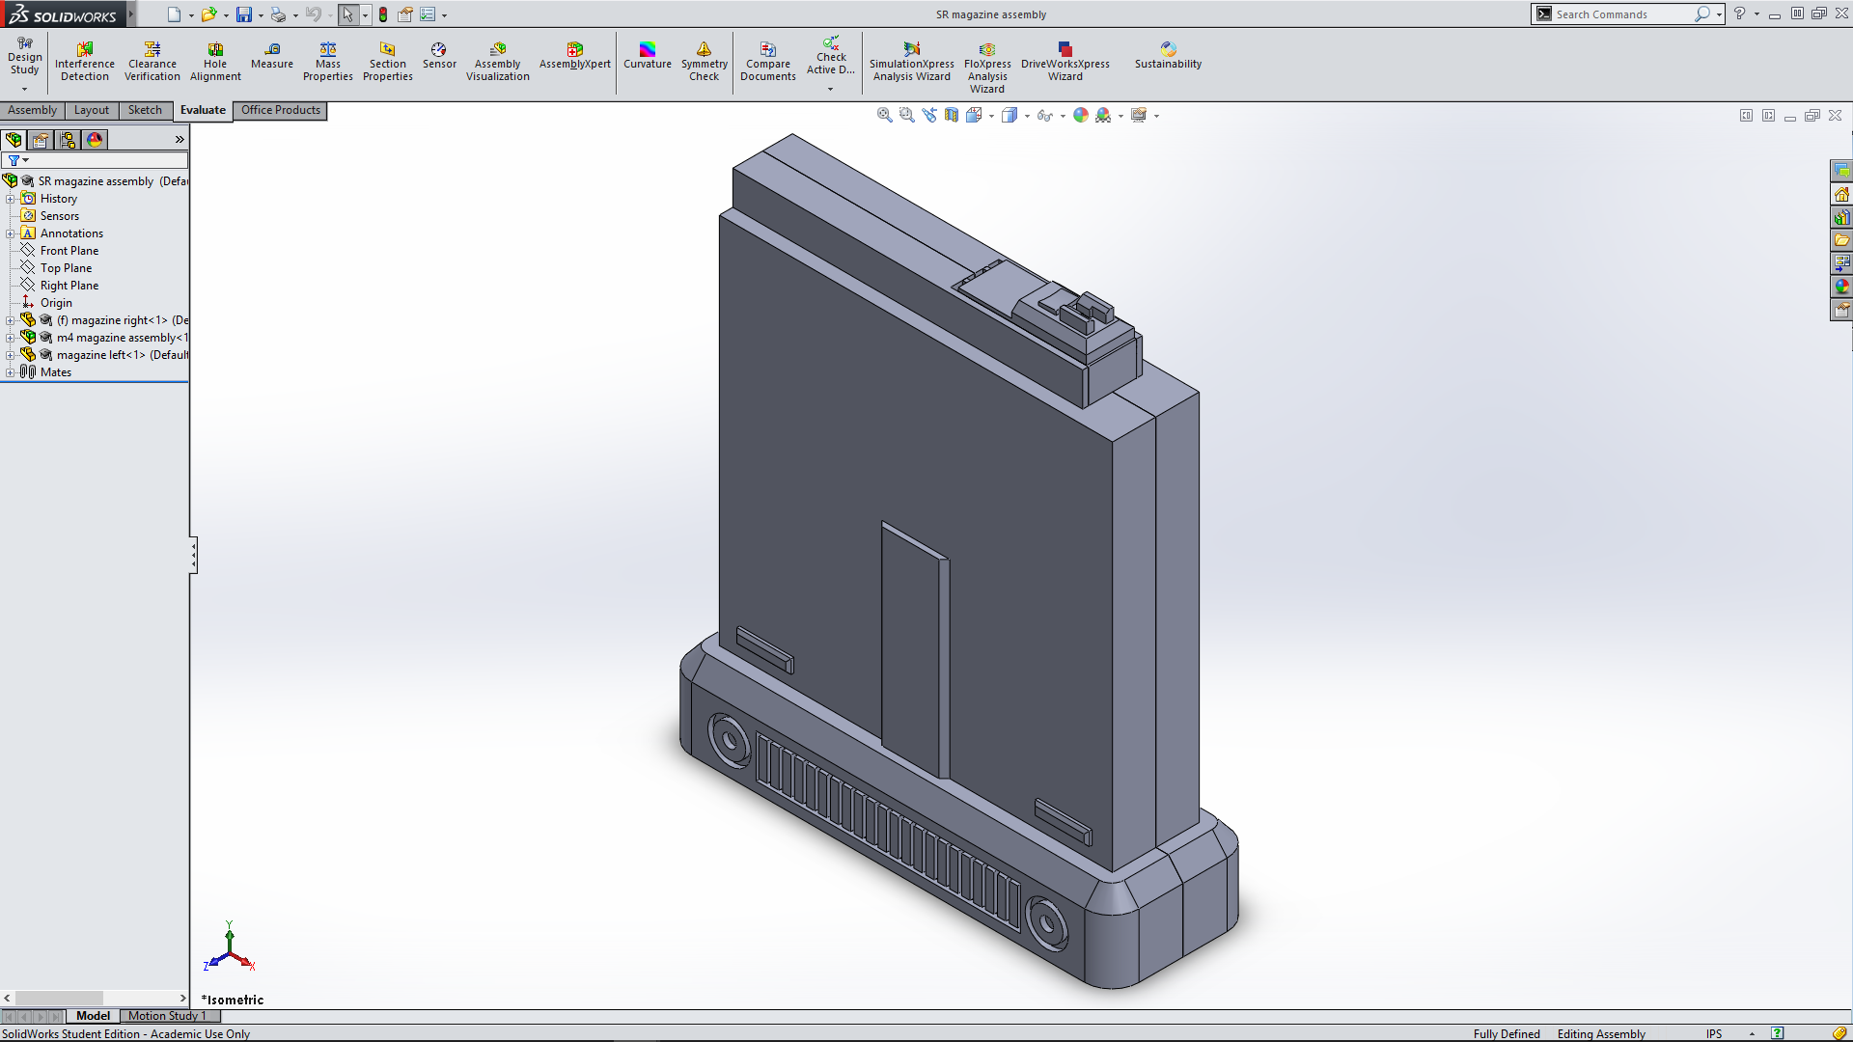Open the Interference Detection tool

point(85,61)
